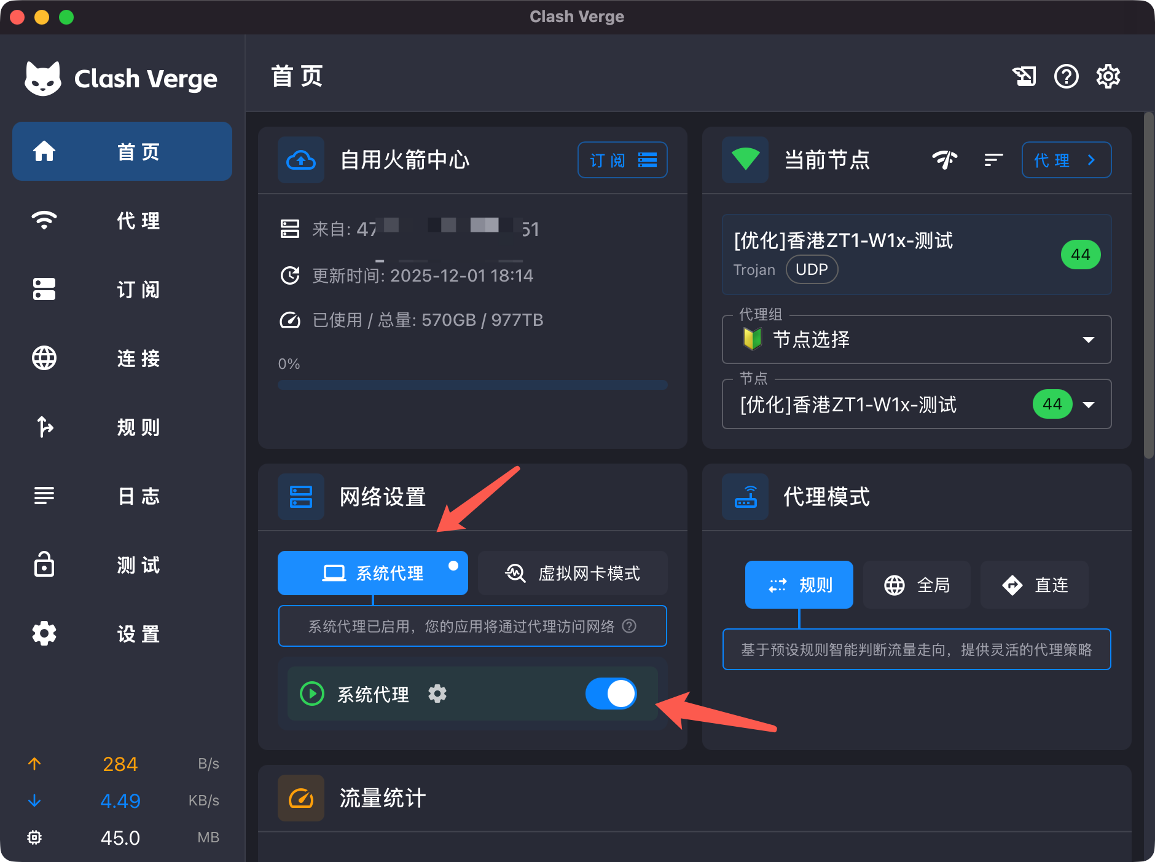Viewport: 1155px width, 862px height.
Task: Switch proxy mode to Direct (直连)
Action: click(x=1034, y=585)
